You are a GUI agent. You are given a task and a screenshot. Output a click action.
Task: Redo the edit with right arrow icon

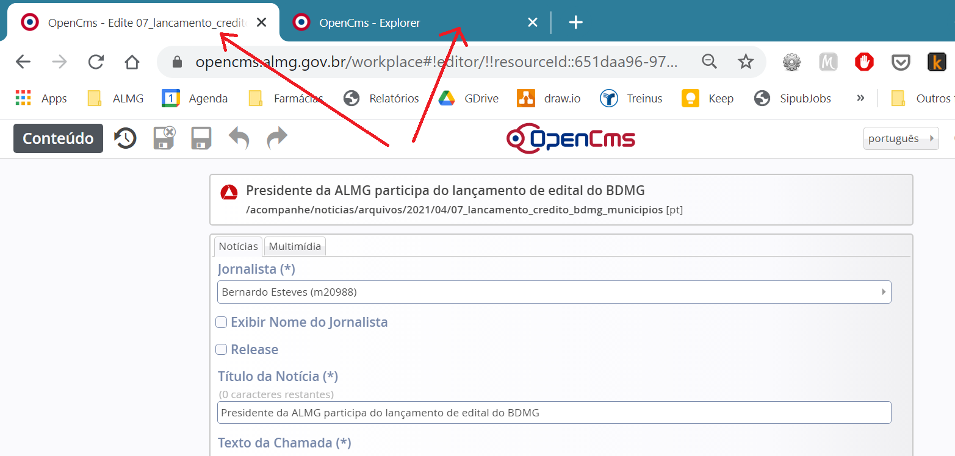coord(277,138)
